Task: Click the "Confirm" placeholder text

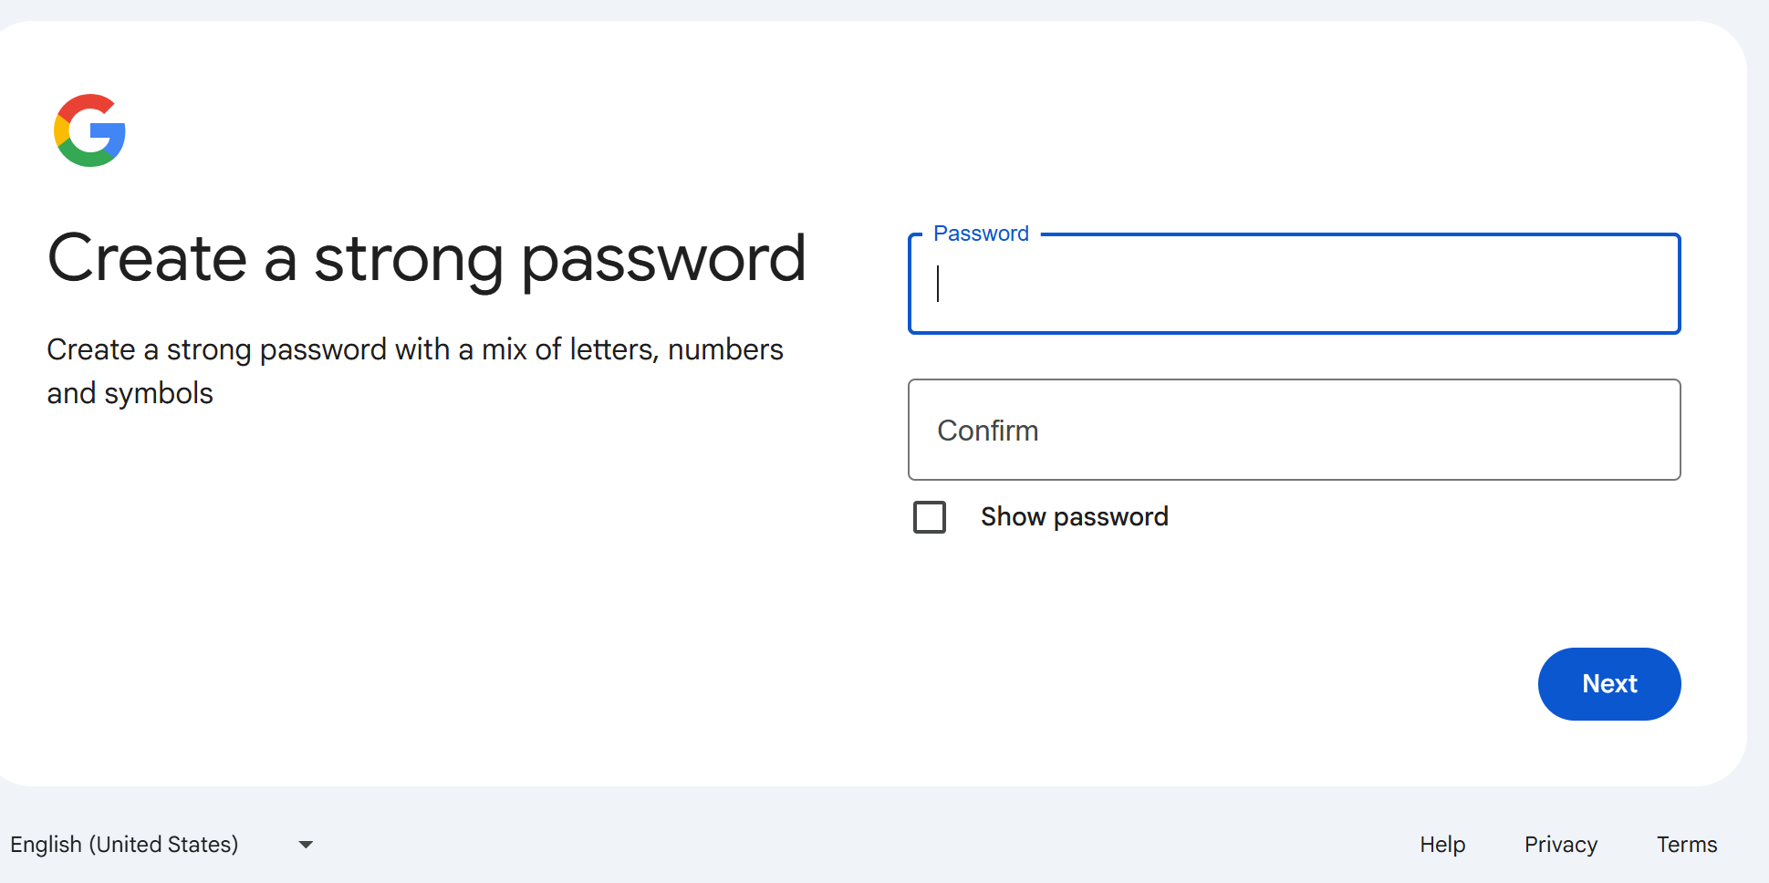Action: click(x=988, y=431)
